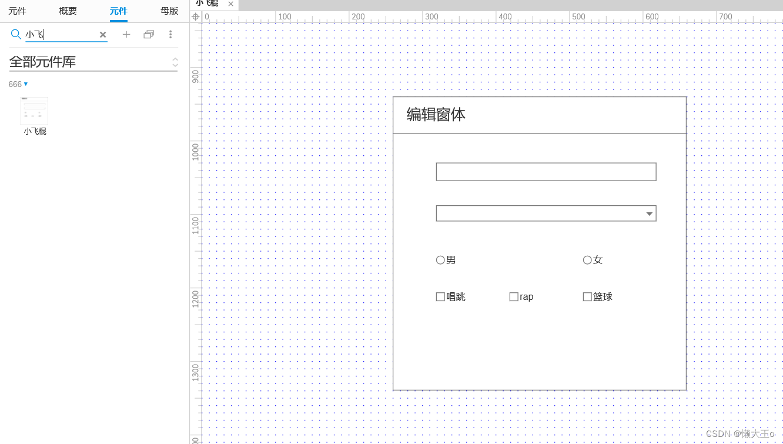Click the plus icon to add a library
Screen dimensions: 783x444
pyautogui.click(x=126, y=35)
